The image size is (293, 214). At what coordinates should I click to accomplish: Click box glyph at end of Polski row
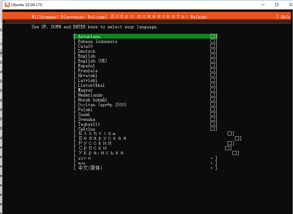click(x=212, y=109)
